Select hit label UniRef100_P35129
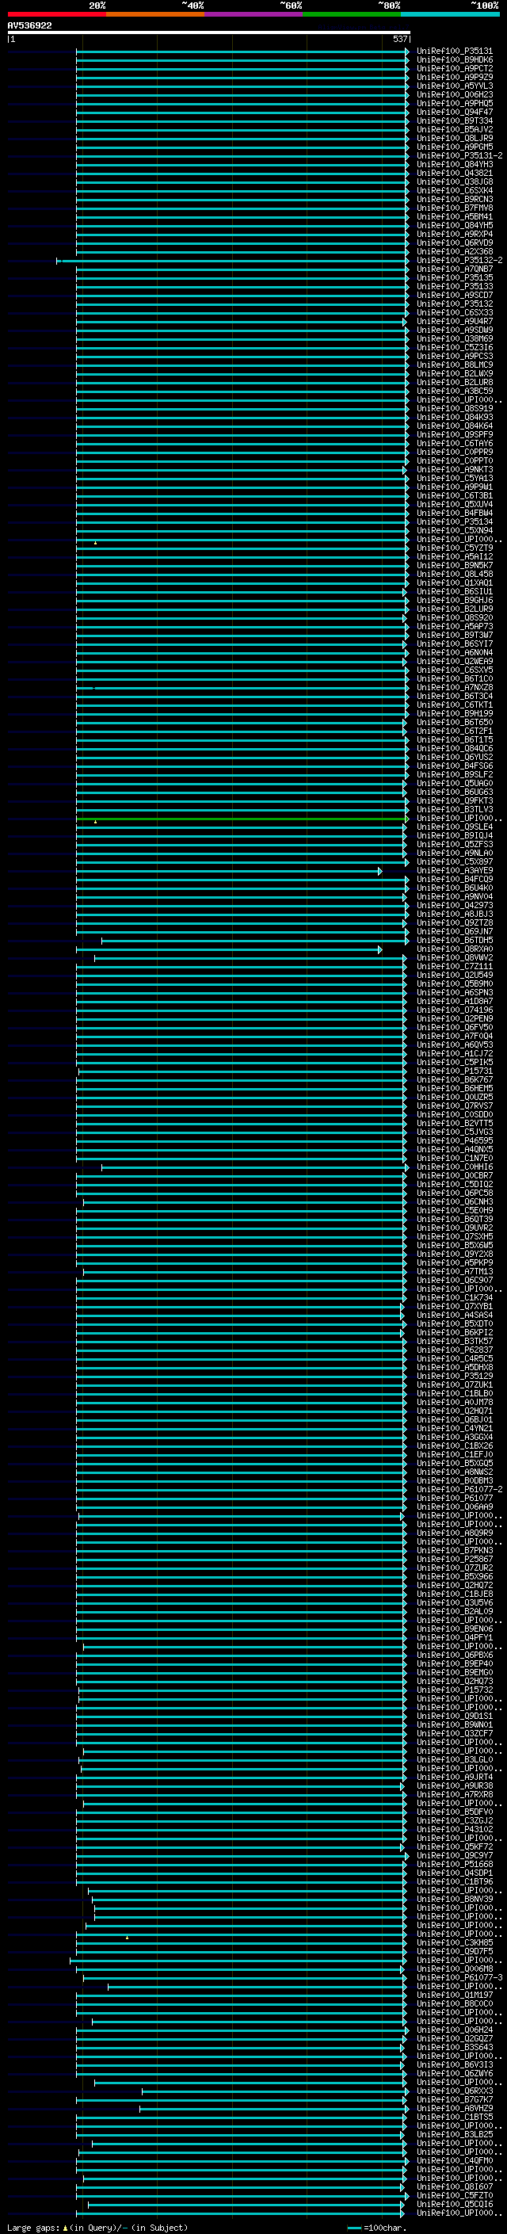The image size is (507, 2234). pyautogui.click(x=455, y=1376)
